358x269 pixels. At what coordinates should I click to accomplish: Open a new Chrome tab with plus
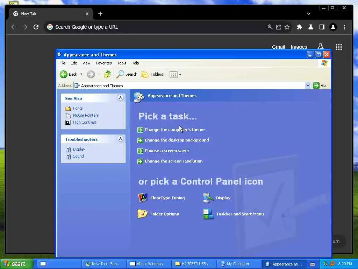100,14
